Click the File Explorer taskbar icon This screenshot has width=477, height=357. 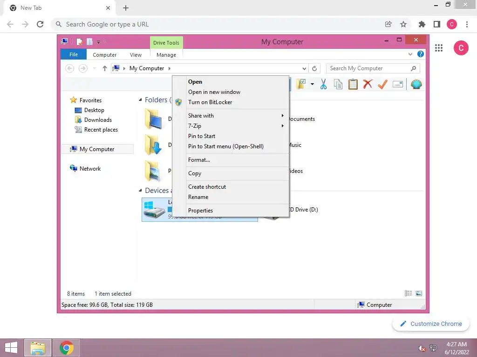(38, 348)
